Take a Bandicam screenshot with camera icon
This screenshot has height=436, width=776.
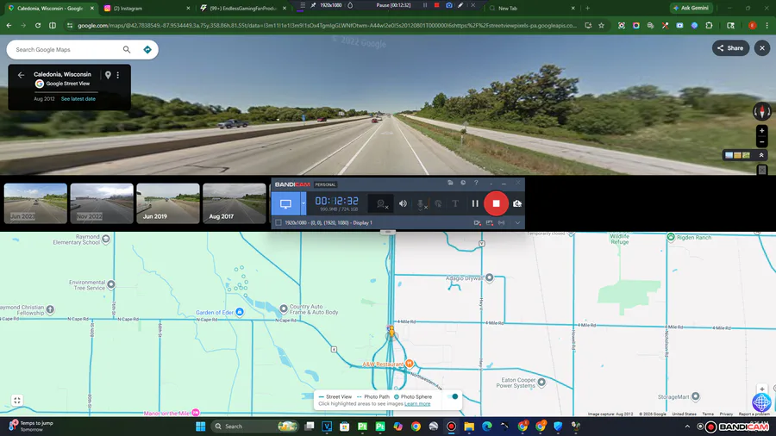[x=517, y=203]
